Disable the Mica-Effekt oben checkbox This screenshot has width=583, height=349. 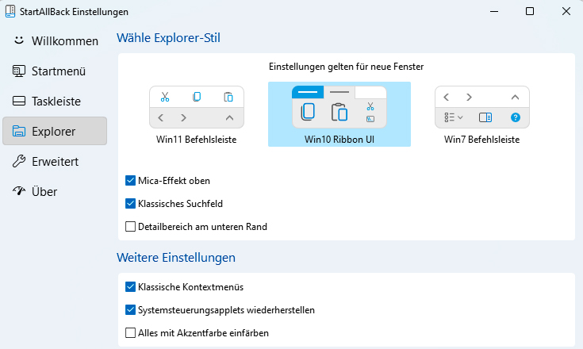(130, 181)
